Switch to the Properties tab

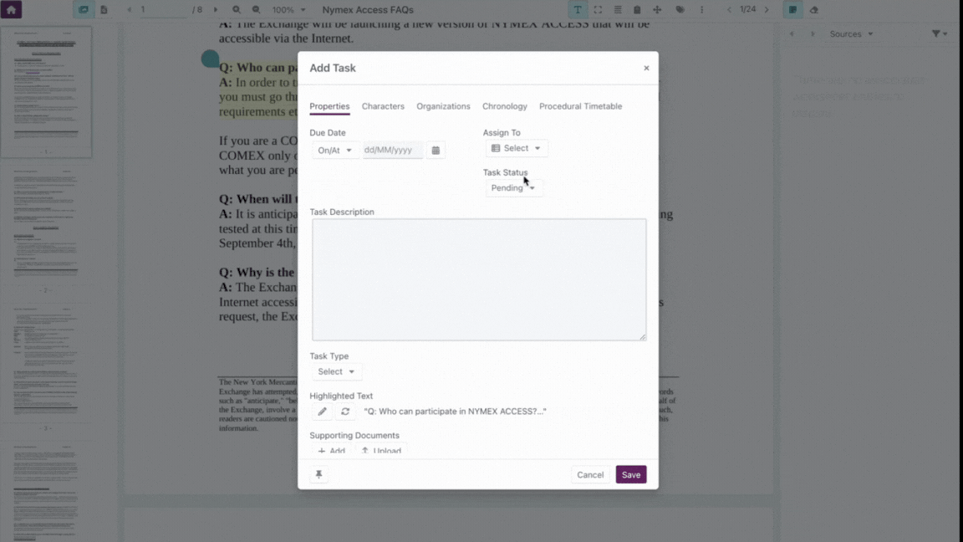[x=329, y=106]
